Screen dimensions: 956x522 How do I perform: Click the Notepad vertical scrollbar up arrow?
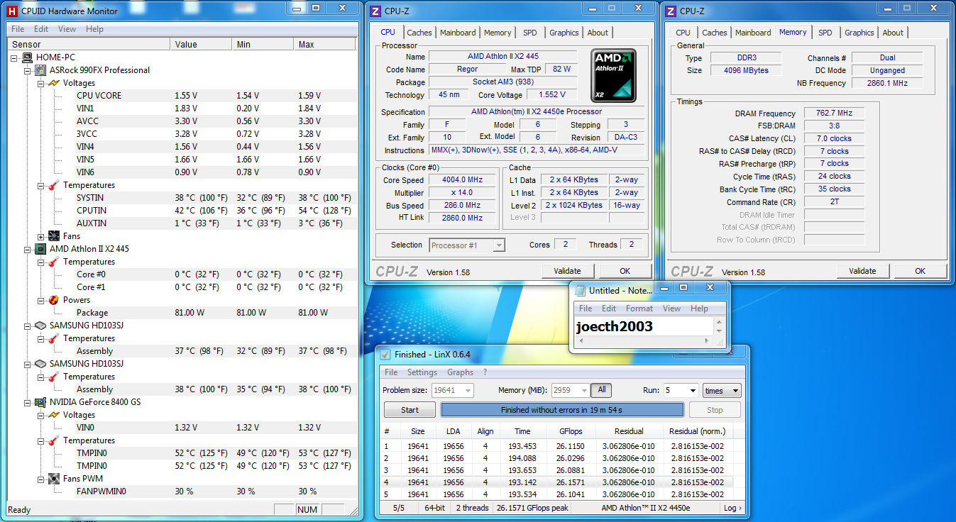pyautogui.click(x=719, y=322)
